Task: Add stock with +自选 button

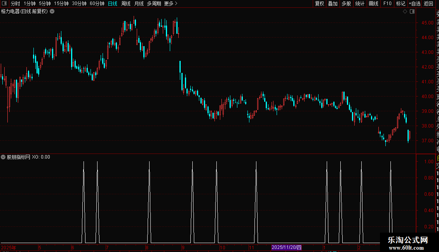Action: (415, 3)
